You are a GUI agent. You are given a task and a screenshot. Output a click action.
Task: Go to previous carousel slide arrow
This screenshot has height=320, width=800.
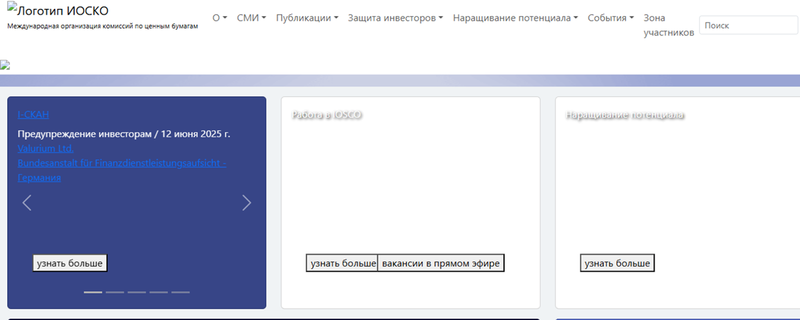tap(27, 203)
